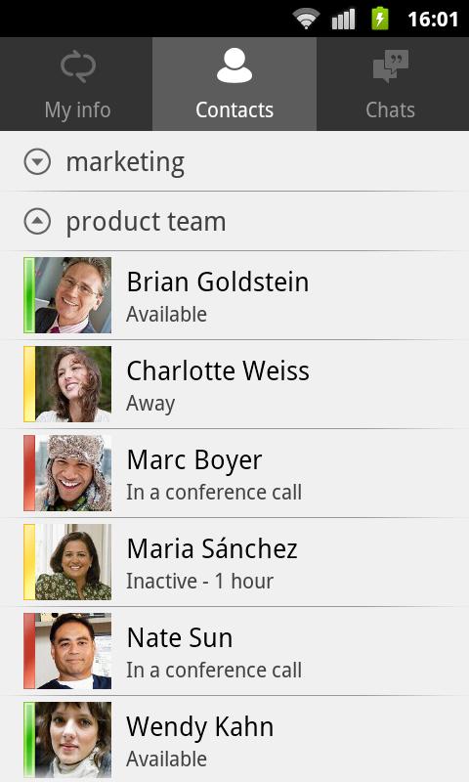Tap the cellular signal bars icon
Screen dimensions: 469x782
343,20
